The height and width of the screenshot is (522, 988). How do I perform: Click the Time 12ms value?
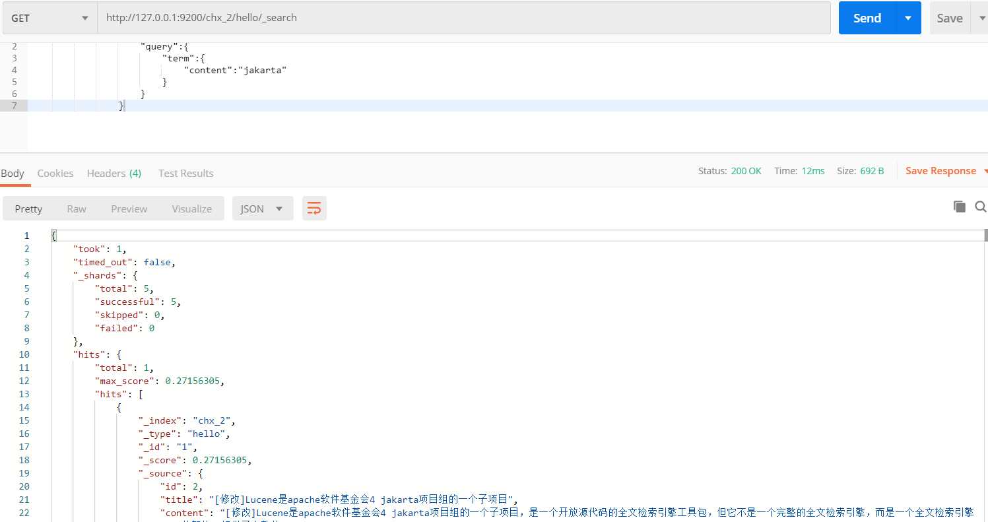tap(813, 171)
